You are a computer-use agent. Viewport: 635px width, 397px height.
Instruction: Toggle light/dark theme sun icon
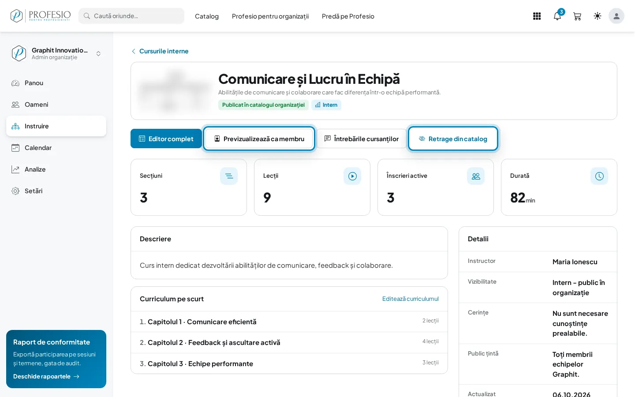(x=598, y=16)
